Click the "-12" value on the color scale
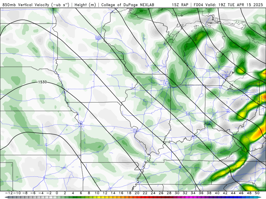This screenshot has height=199, width=266. (x=9, y=193)
